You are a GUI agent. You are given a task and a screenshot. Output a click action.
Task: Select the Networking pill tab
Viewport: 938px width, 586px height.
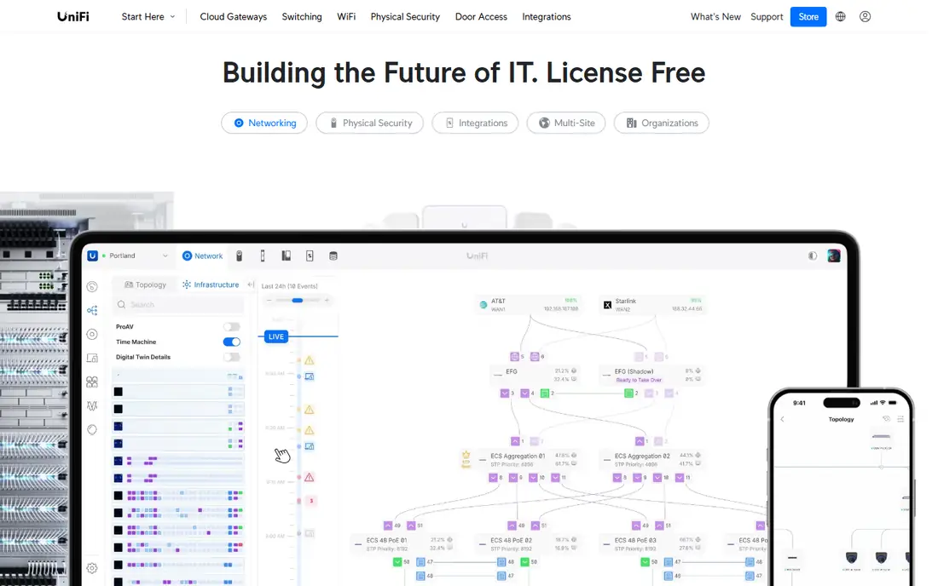point(264,123)
